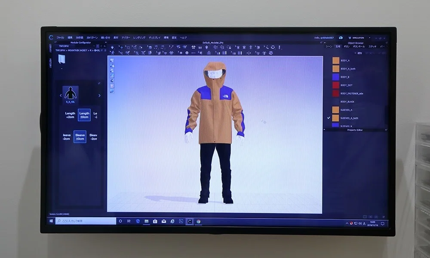Image resolution: width=430 pixels, height=258 pixels.
Task: Open Chrome from taskbar
Action: 198,221
